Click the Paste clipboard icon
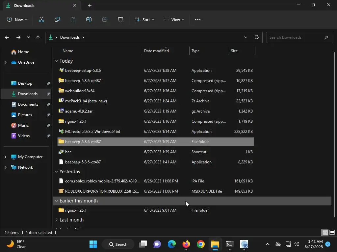Screen dimensions: 337x252 click(x=73, y=19)
